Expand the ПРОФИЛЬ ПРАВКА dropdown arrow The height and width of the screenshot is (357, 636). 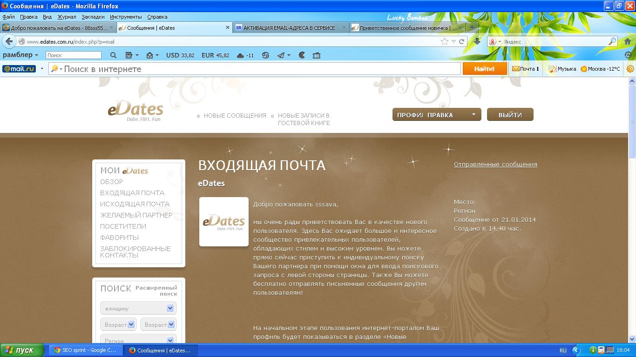click(x=474, y=114)
